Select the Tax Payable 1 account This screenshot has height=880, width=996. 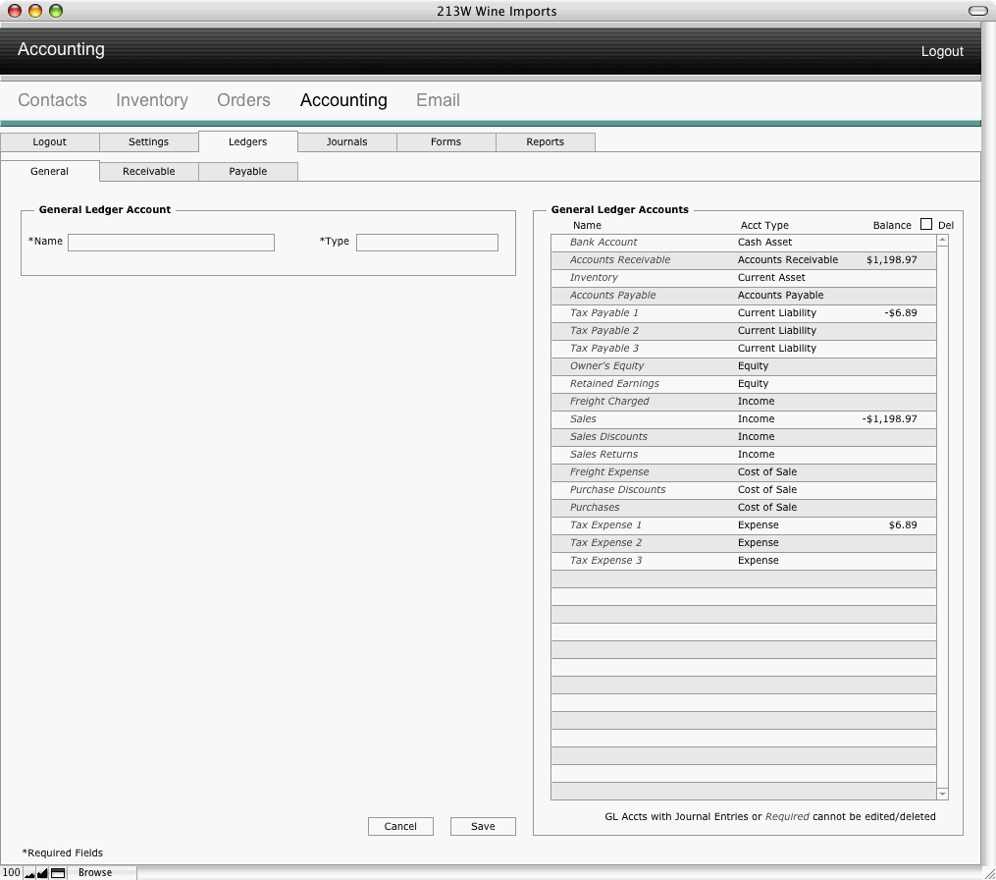(x=604, y=313)
